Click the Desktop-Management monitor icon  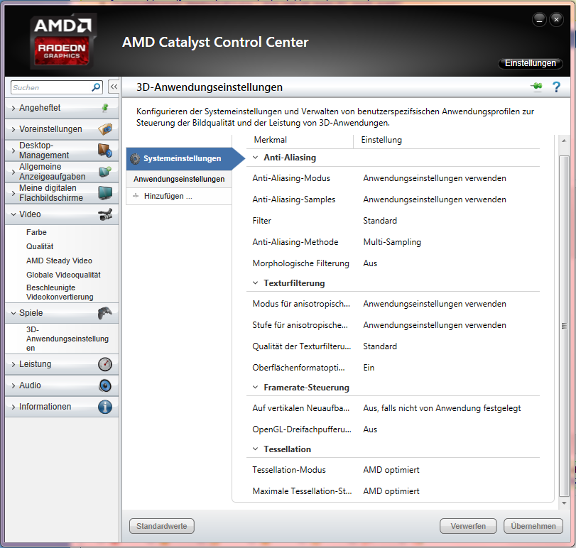tap(105, 150)
